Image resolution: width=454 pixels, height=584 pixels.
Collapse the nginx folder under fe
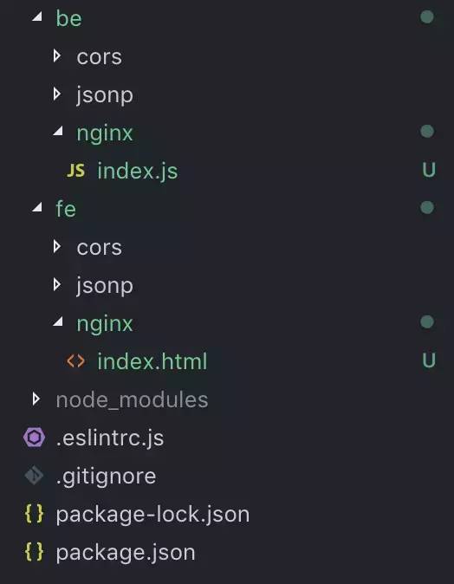pyautogui.click(x=58, y=321)
